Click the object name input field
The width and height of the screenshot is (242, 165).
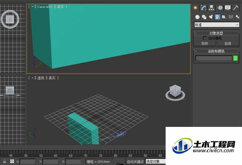[x=214, y=58]
